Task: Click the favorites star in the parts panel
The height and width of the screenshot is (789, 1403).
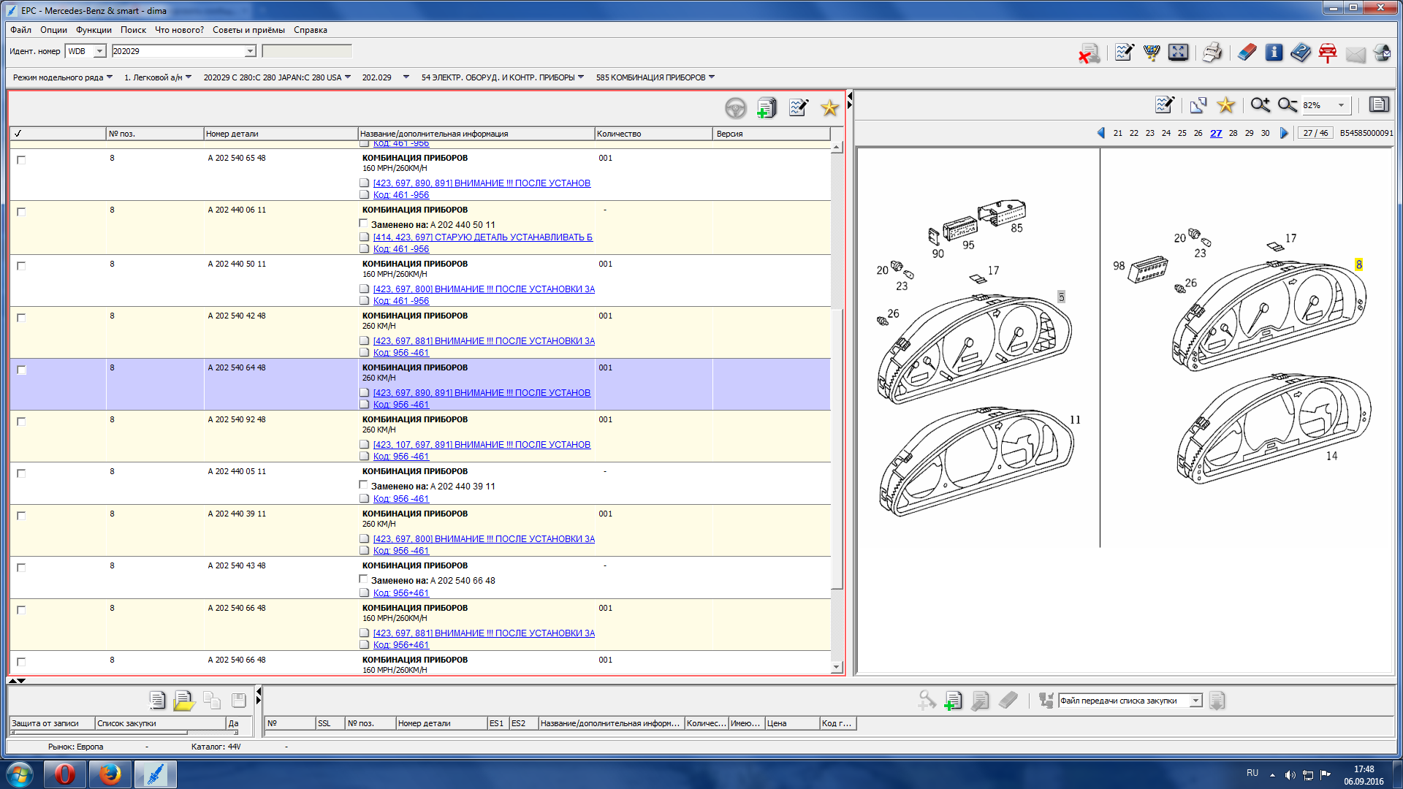Action: click(829, 108)
